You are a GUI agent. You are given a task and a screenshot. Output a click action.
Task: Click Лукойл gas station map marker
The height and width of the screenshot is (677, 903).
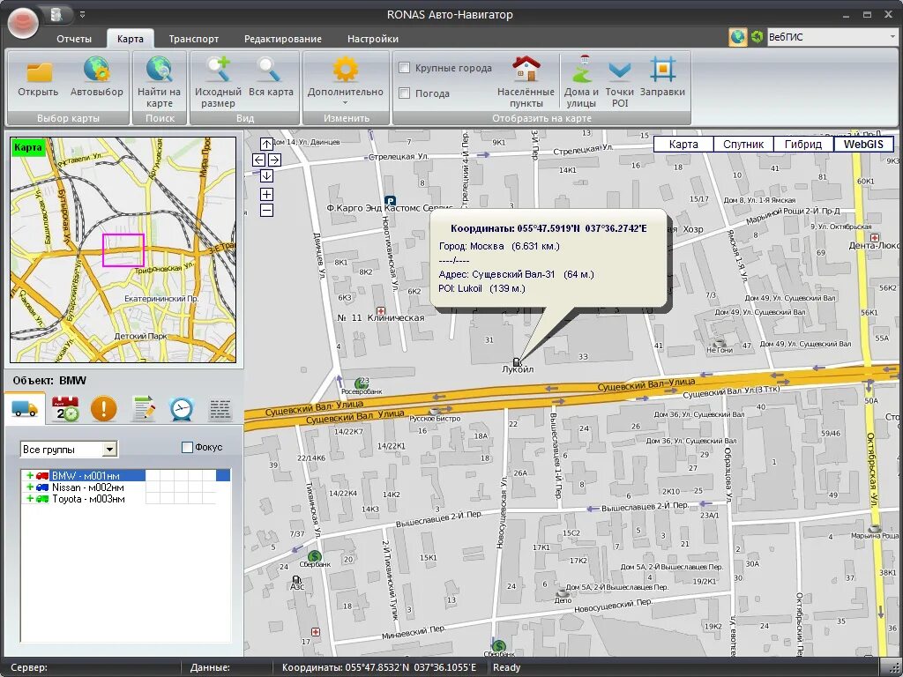(x=517, y=362)
